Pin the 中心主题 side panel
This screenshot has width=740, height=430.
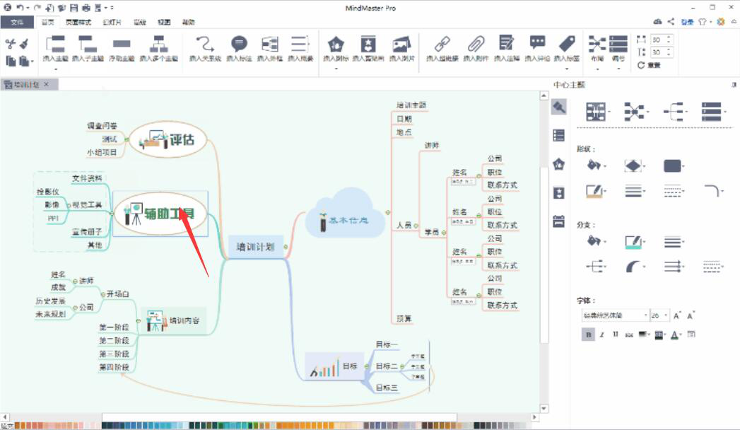(x=734, y=84)
